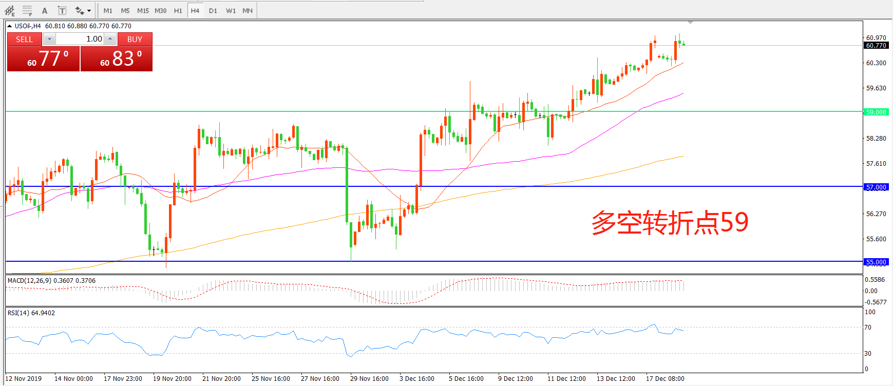Click the Arrows objects tool icon
Screen dimensions: 893x386
79,10
